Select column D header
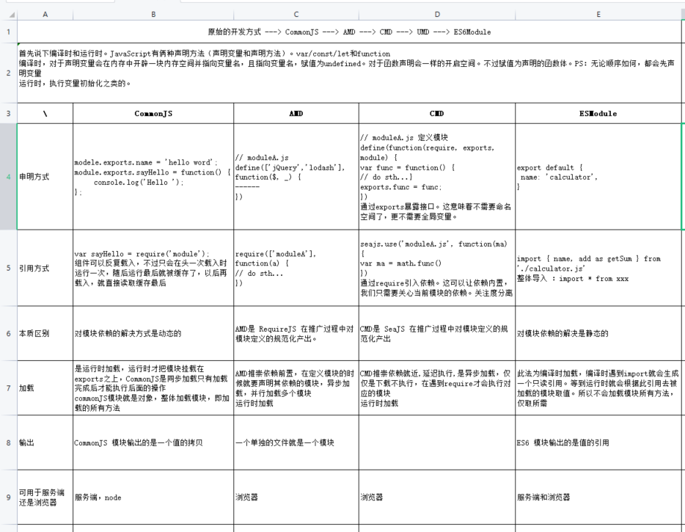 pyautogui.click(x=437, y=15)
